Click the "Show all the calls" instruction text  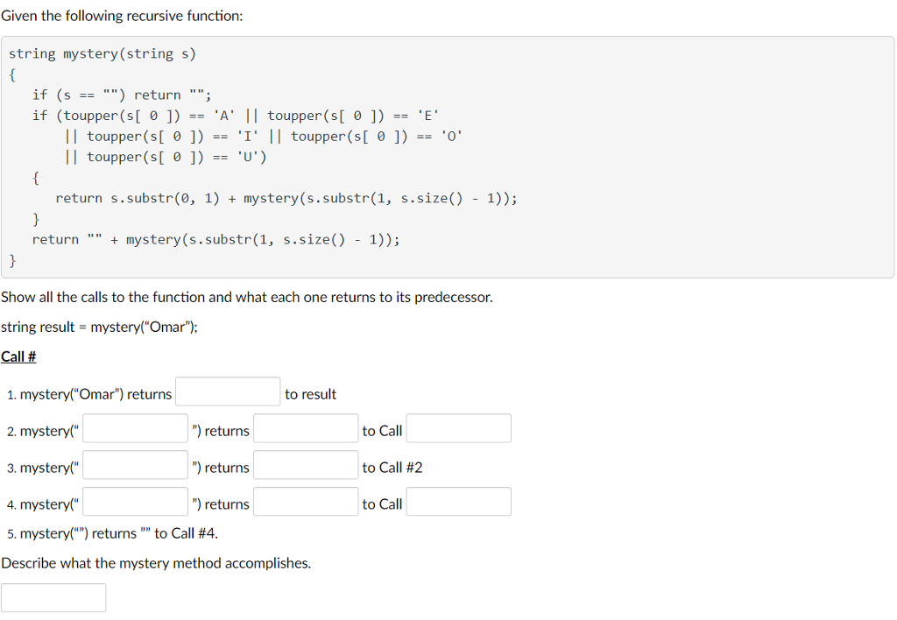[x=248, y=297]
